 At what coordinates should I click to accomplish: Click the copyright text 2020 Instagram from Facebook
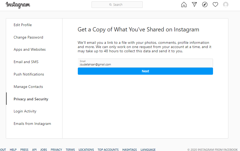(x=212, y=150)
